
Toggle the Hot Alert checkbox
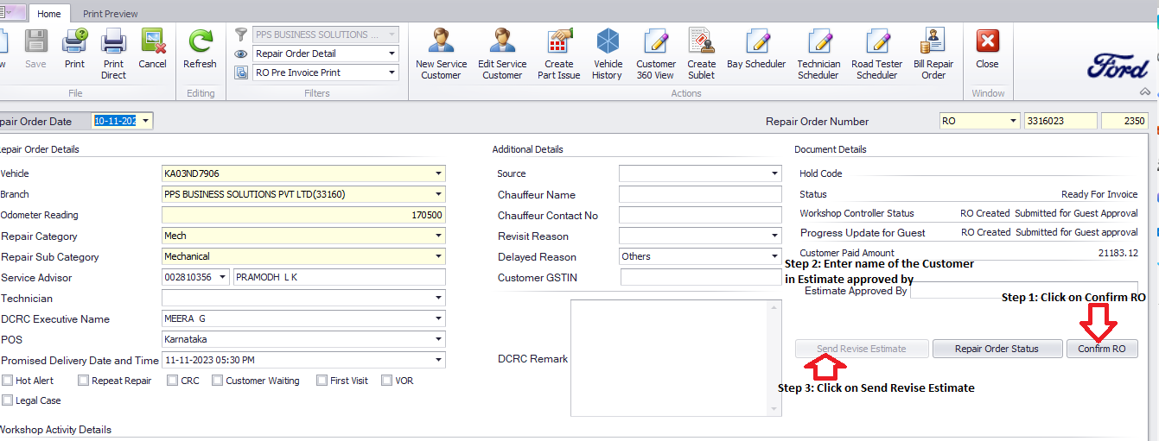pyautogui.click(x=8, y=381)
